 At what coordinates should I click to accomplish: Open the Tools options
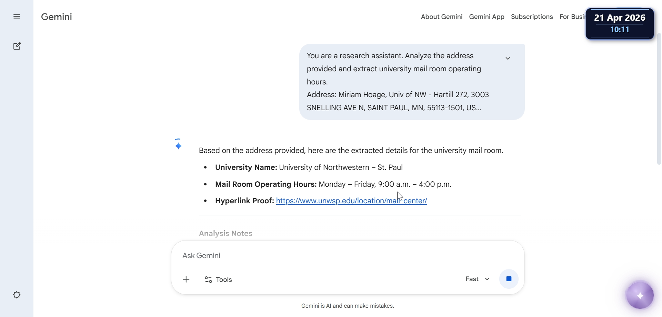218,279
